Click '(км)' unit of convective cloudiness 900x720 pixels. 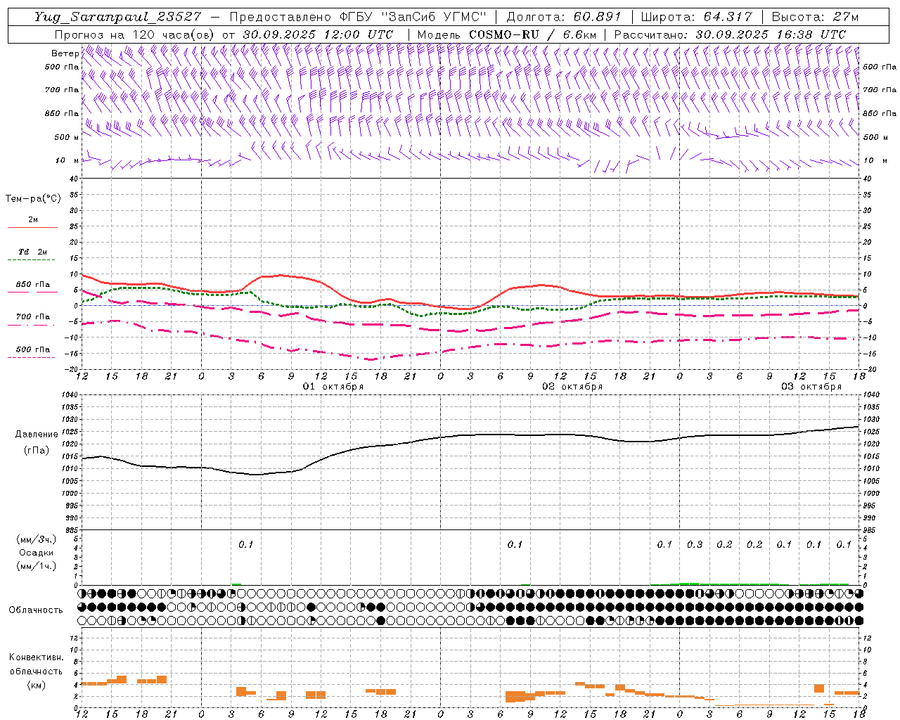(x=36, y=686)
